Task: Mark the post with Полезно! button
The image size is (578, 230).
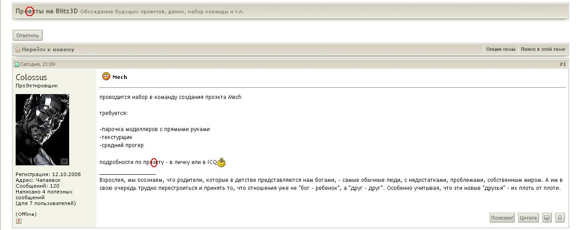Action: pyautogui.click(x=502, y=218)
